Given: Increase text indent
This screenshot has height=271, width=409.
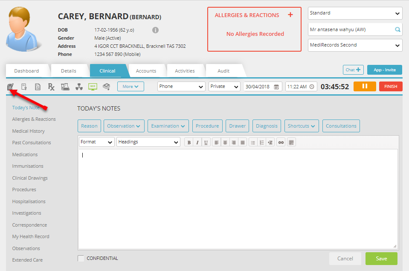Looking at the screenshot, I should coord(270,143).
